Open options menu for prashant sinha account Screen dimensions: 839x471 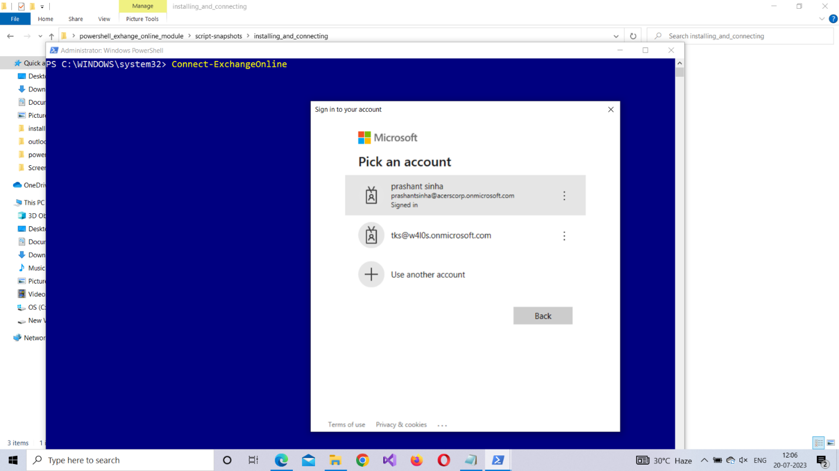(x=564, y=196)
